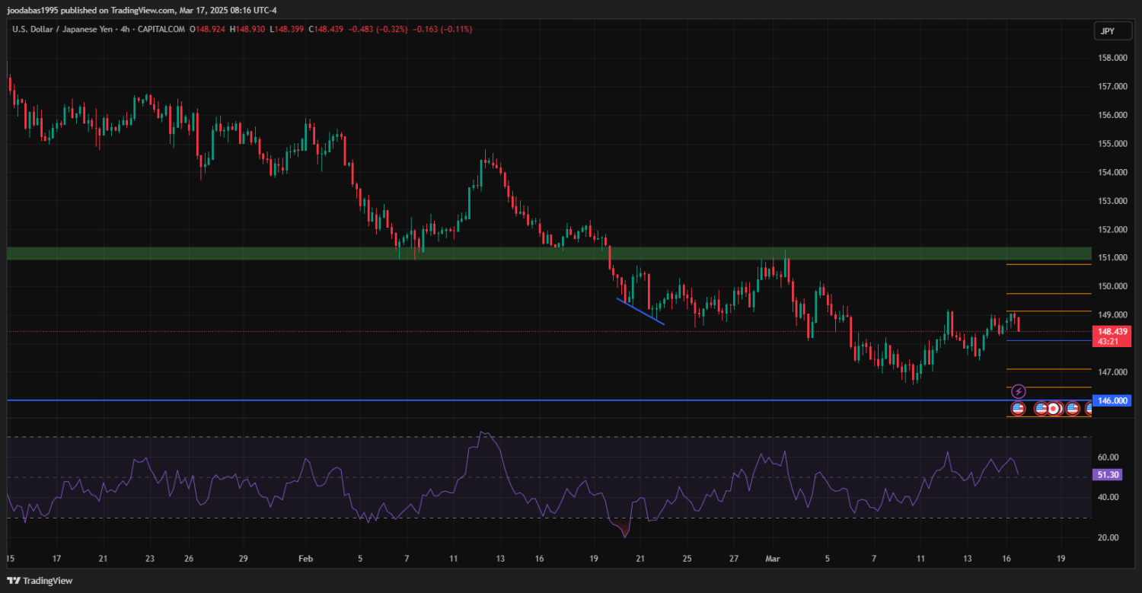Viewport: 1142px width, 593px height.
Task: Click the Feb label on the date axis
Action: [305, 559]
